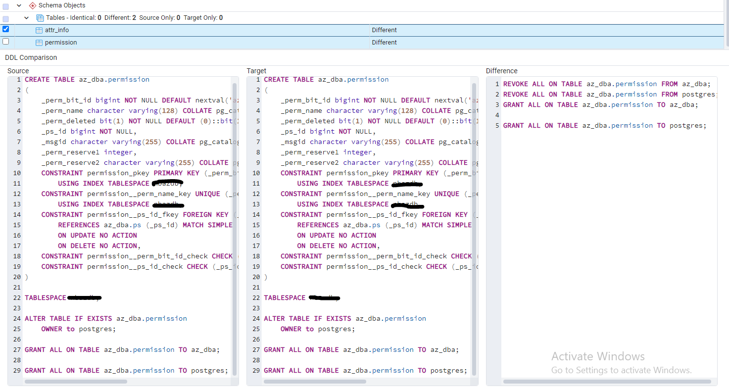
Task: Click the Tables group icon
Action: click(x=40, y=18)
